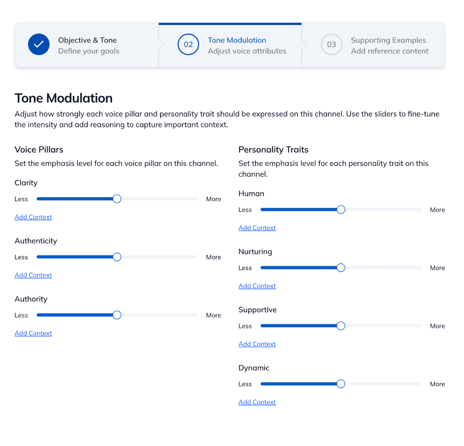
Task: Select the Tone Modulation step tab
Action: click(x=230, y=45)
